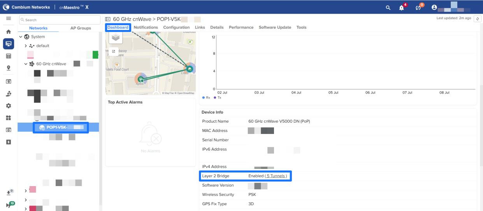The image size is (483, 211).
Task: Click the tree Search input field
Action: [60, 20]
